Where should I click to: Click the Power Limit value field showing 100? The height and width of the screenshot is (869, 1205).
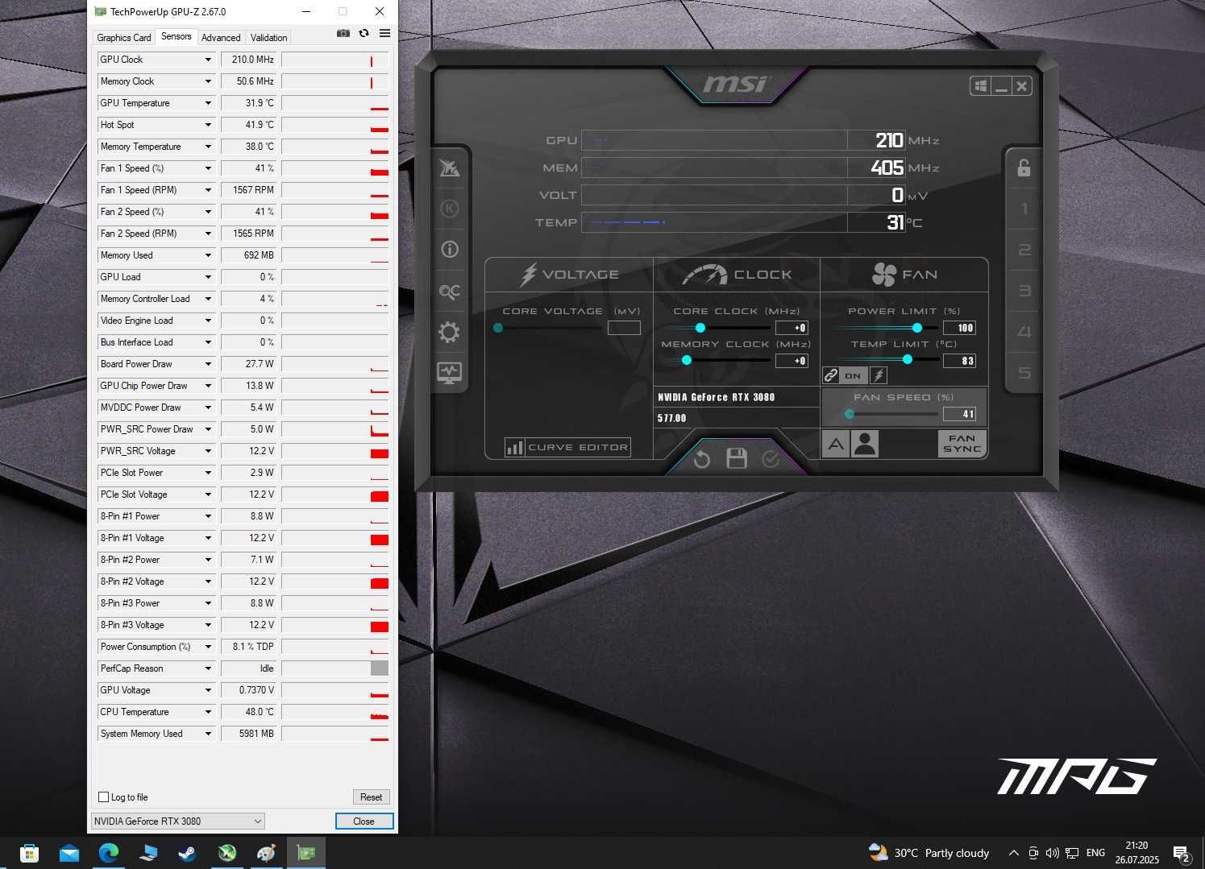959,328
